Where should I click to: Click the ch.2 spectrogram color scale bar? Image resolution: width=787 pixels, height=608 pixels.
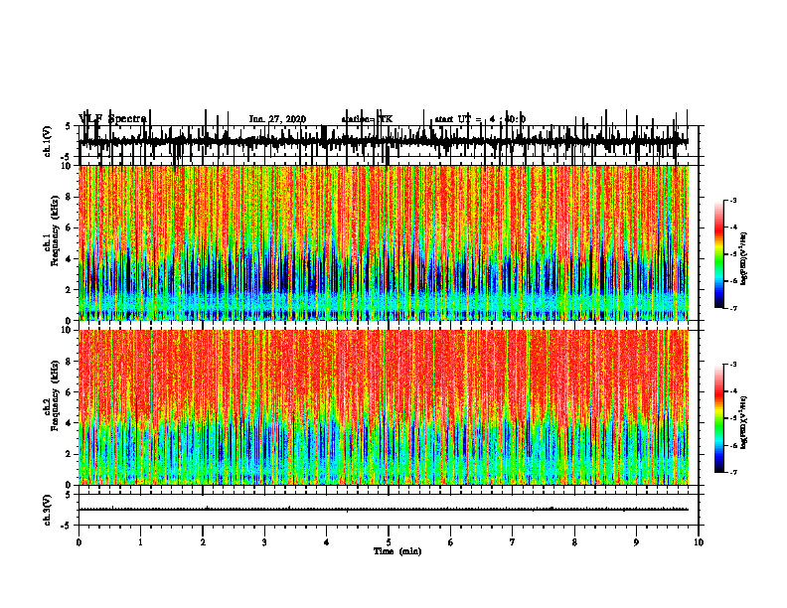(718, 418)
